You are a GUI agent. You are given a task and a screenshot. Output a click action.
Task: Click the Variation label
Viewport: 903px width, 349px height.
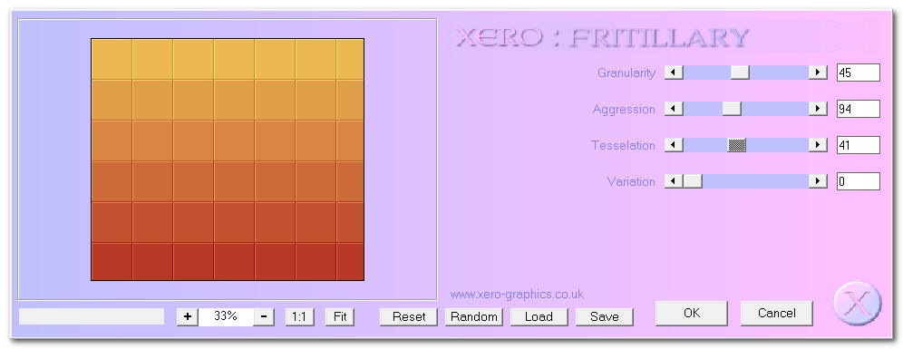click(x=631, y=182)
